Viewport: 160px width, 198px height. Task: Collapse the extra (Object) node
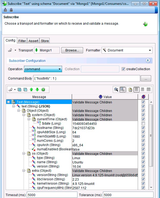pyautogui.click(x=24, y=171)
